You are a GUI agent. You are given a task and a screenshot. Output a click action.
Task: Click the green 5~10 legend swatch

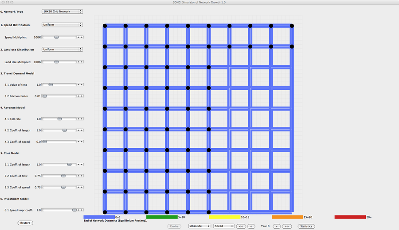(x=162, y=217)
